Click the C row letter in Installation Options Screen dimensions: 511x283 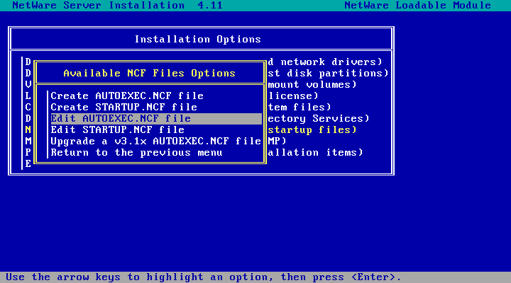tap(28, 108)
